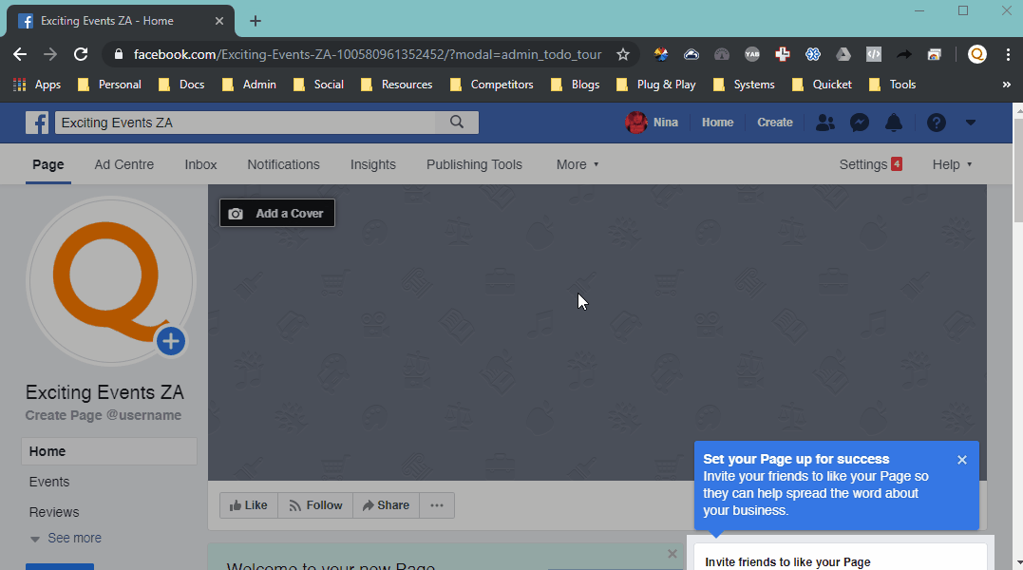1023x570 pixels.
Task: Open the Systems bookmarks folder
Action: [x=744, y=85]
